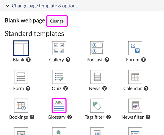Select the Forum template icon
Image resolution: width=164 pixels, height=135 pixels.
[x=135, y=48]
